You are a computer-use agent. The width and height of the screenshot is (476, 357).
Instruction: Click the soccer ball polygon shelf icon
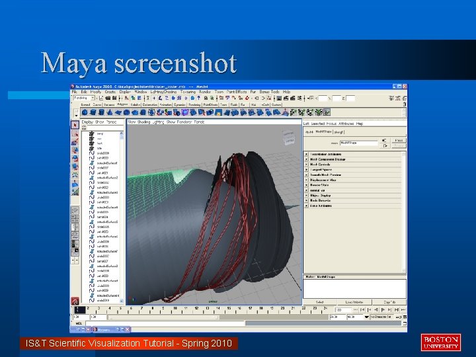tap(152, 112)
